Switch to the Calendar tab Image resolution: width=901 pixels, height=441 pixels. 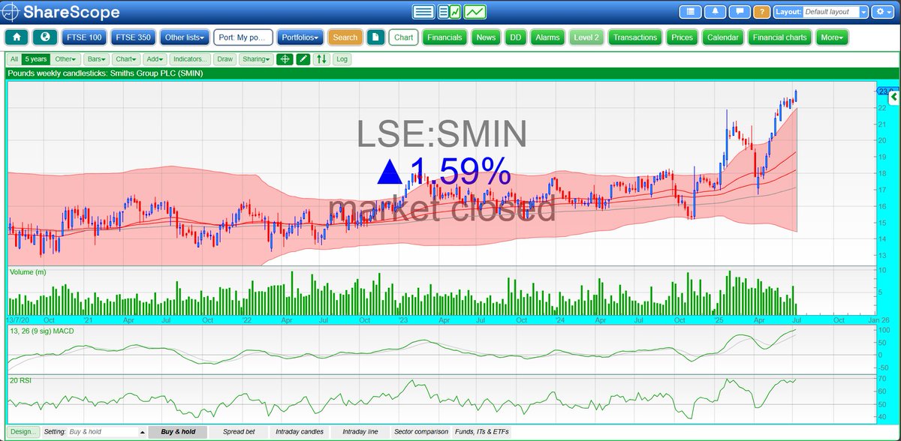[x=723, y=37]
